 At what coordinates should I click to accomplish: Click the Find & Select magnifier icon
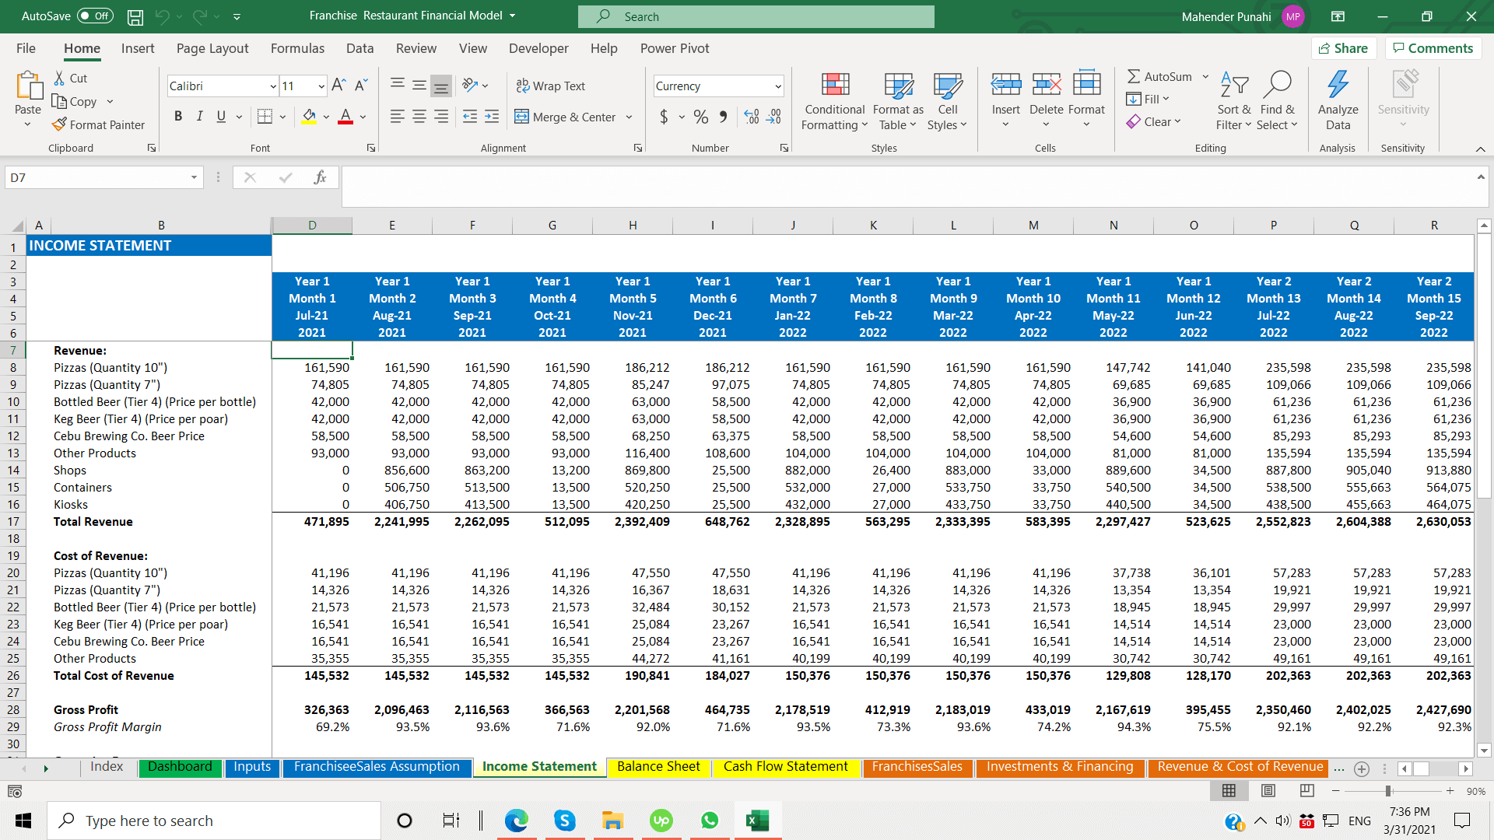click(x=1278, y=85)
